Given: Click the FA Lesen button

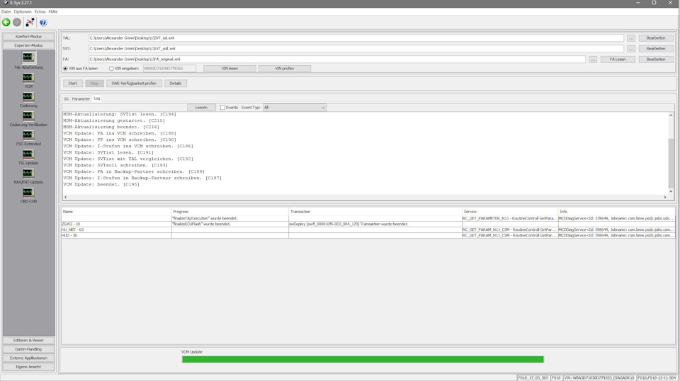Looking at the screenshot, I should point(618,59).
